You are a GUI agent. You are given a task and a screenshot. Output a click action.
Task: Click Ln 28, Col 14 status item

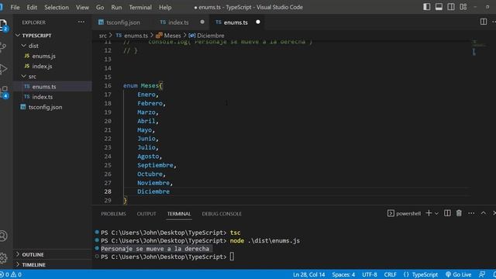pyautogui.click(x=308, y=274)
